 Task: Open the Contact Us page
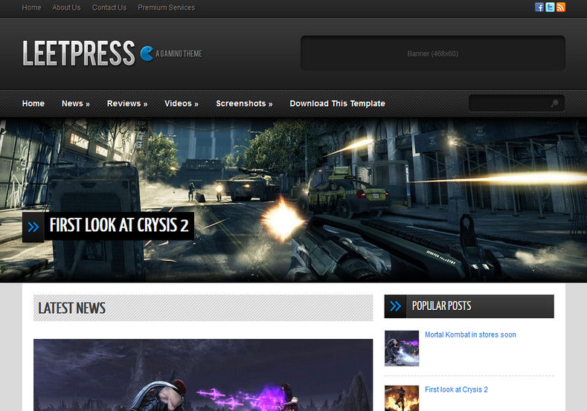point(109,7)
